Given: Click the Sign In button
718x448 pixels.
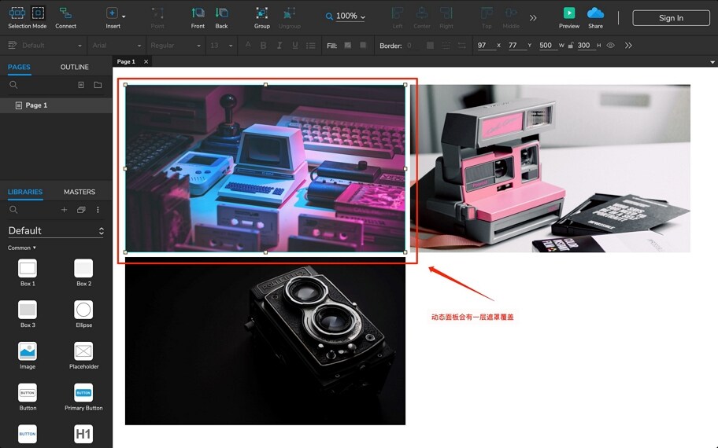Looking at the screenshot, I should [x=671, y=18].
